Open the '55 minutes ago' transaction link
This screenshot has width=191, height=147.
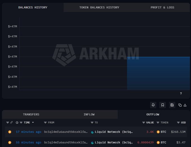point(28,143)
